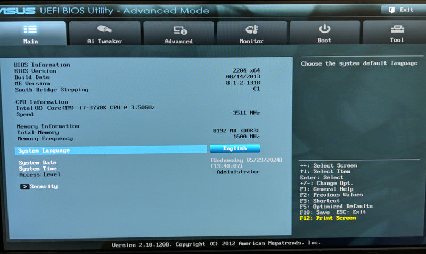
Task: Click the Version 2.10.1208 copyright footer
Action: pyautogui.click(x=216, y=244)
